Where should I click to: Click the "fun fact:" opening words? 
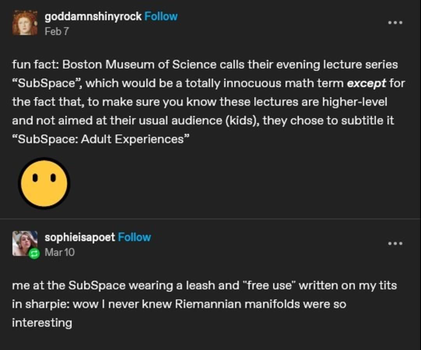[35, 64]
